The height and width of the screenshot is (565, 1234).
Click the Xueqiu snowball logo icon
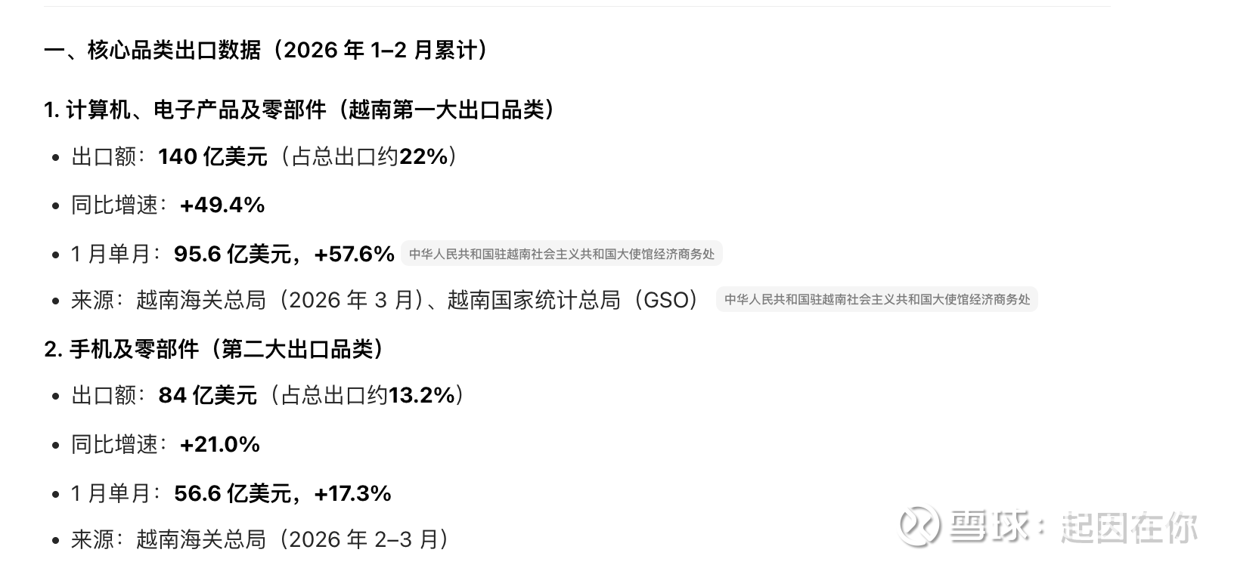pos(918,525)
